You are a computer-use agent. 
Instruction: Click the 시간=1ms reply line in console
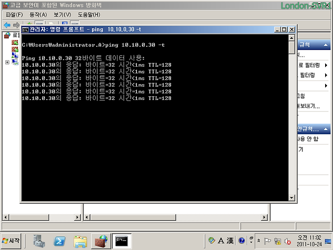pyautogui.click(x=96, y=91)
